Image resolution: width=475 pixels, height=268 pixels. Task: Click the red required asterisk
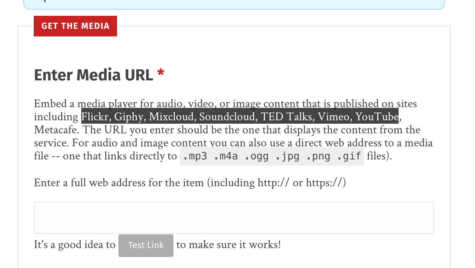[160, 74]
